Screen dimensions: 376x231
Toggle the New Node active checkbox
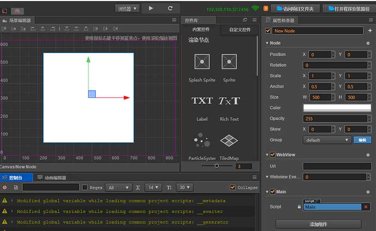tap(268, 30)
